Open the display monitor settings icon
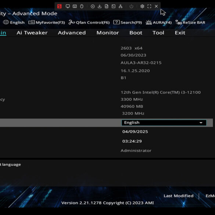 pos(68,6)
